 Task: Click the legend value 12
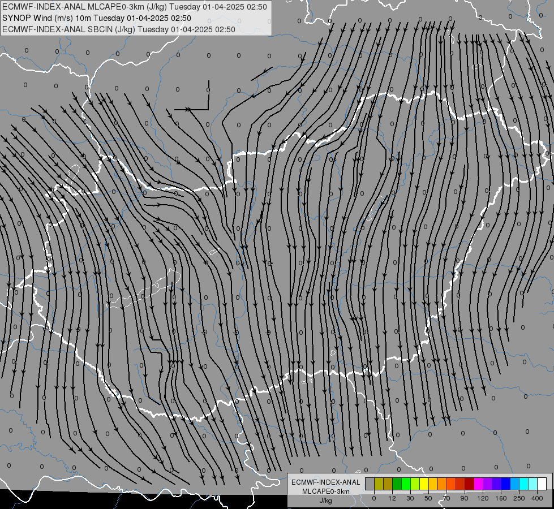(392, 498)
